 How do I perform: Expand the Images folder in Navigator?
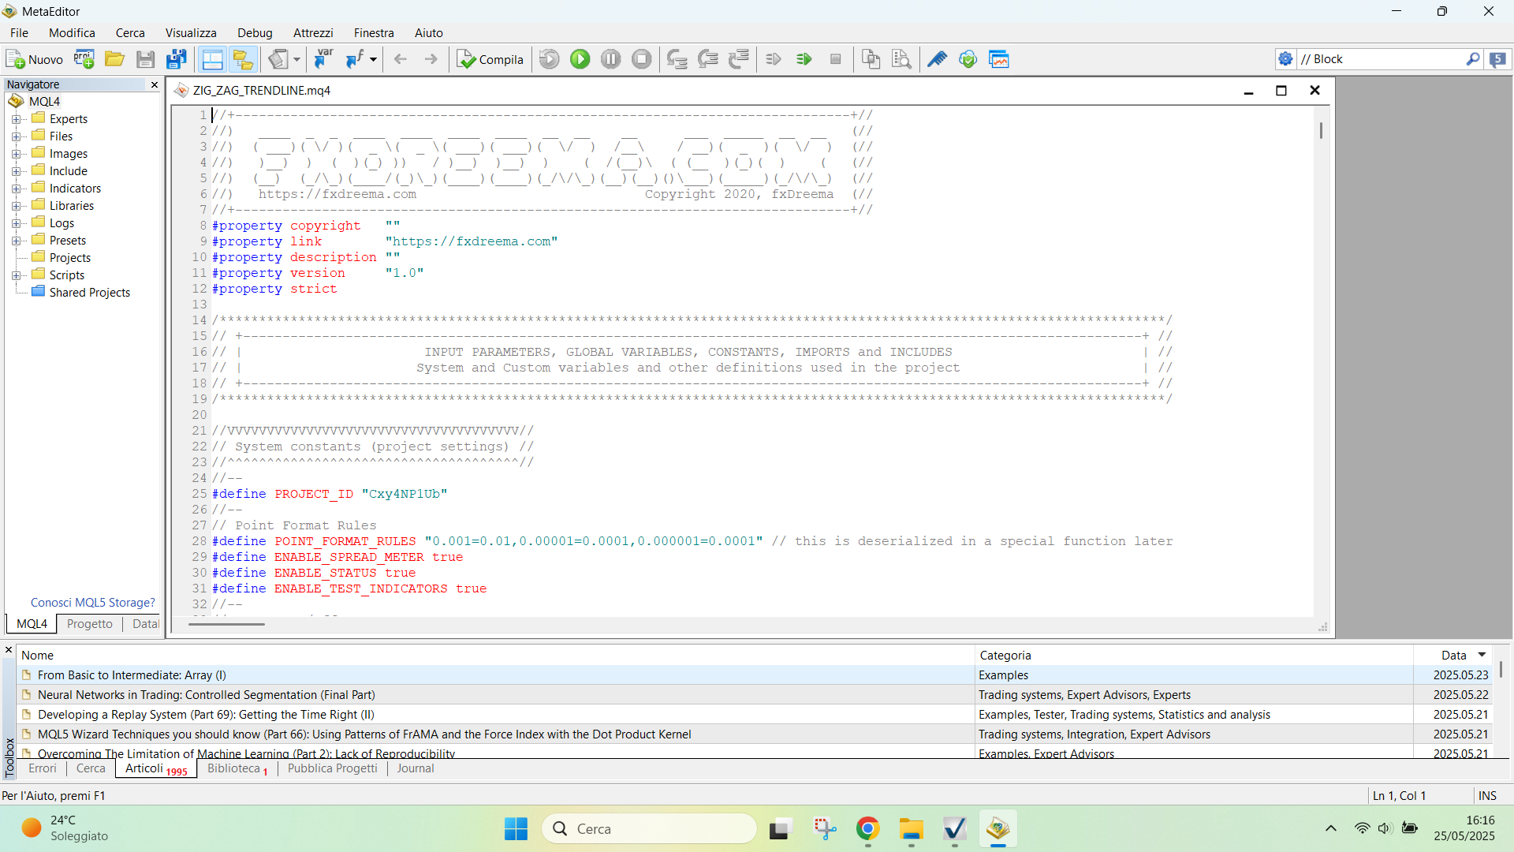16,154
